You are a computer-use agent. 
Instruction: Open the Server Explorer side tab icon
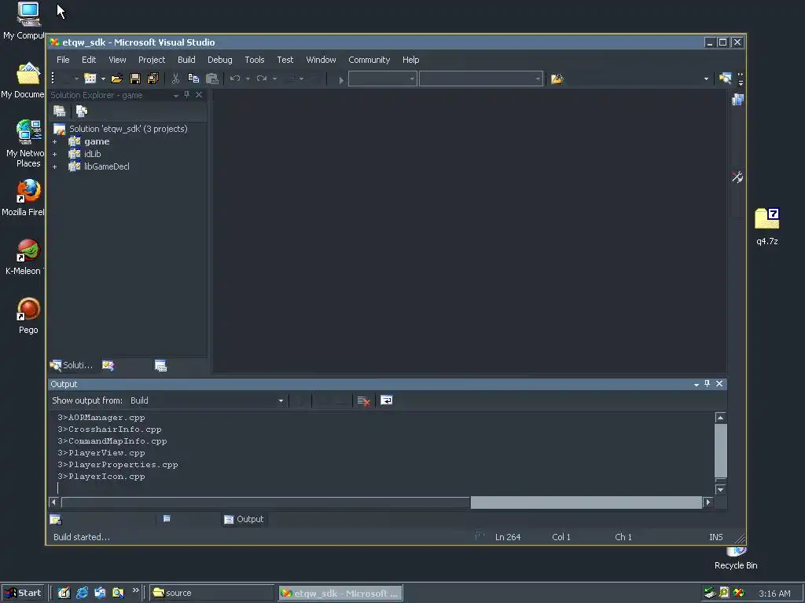pos(737,100)
